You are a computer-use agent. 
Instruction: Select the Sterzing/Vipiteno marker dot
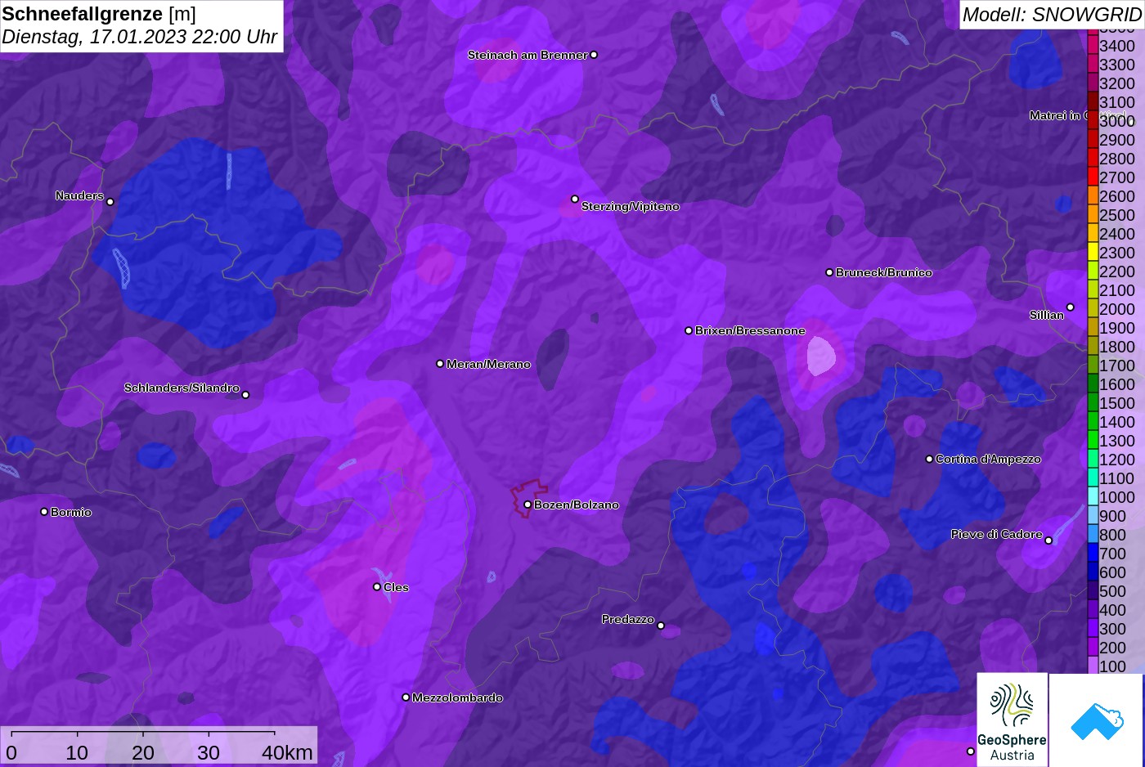click(x=575, y=199)
